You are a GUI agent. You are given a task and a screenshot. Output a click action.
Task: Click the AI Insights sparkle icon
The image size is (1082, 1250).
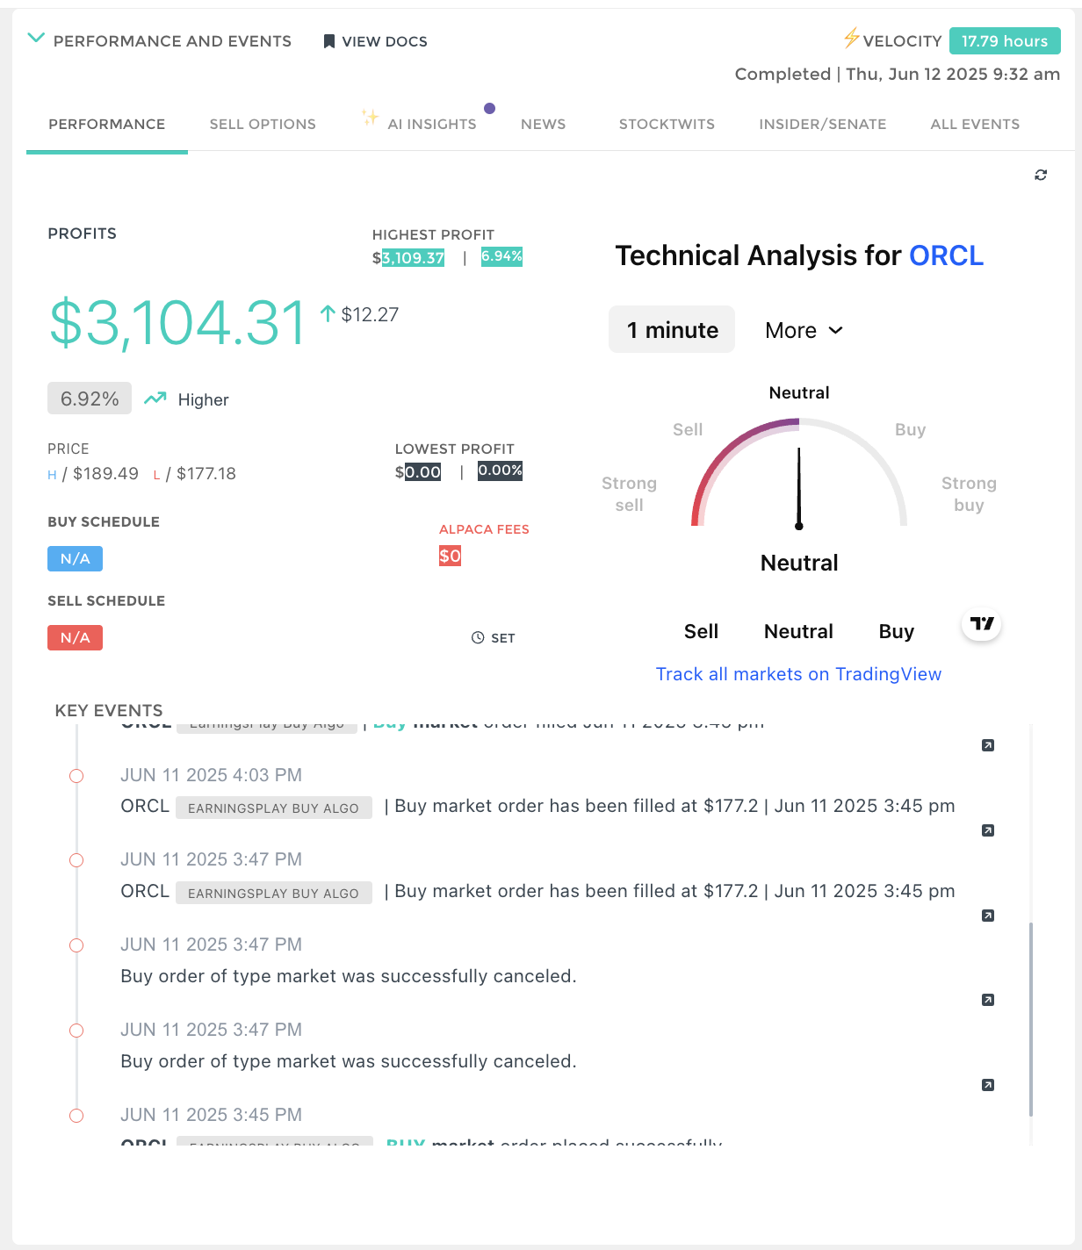(370, 118)
